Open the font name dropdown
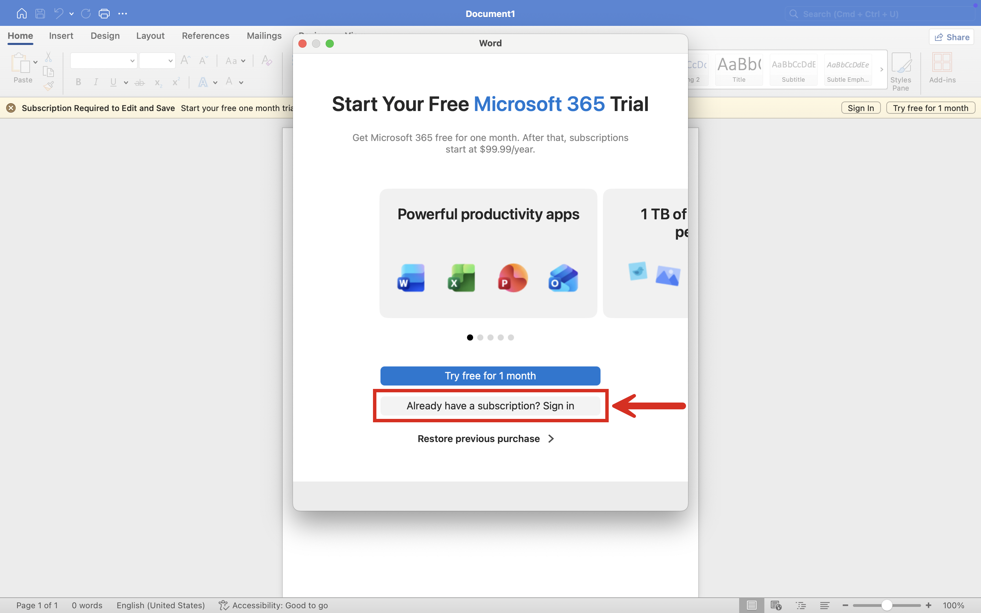The width and height of the screenshot is (981, 613). point(132,61)
